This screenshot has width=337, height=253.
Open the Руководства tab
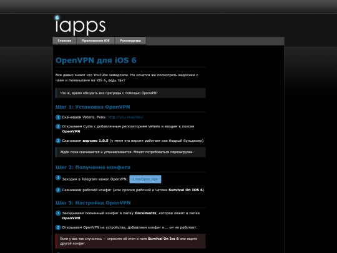[x=130, y=41]
